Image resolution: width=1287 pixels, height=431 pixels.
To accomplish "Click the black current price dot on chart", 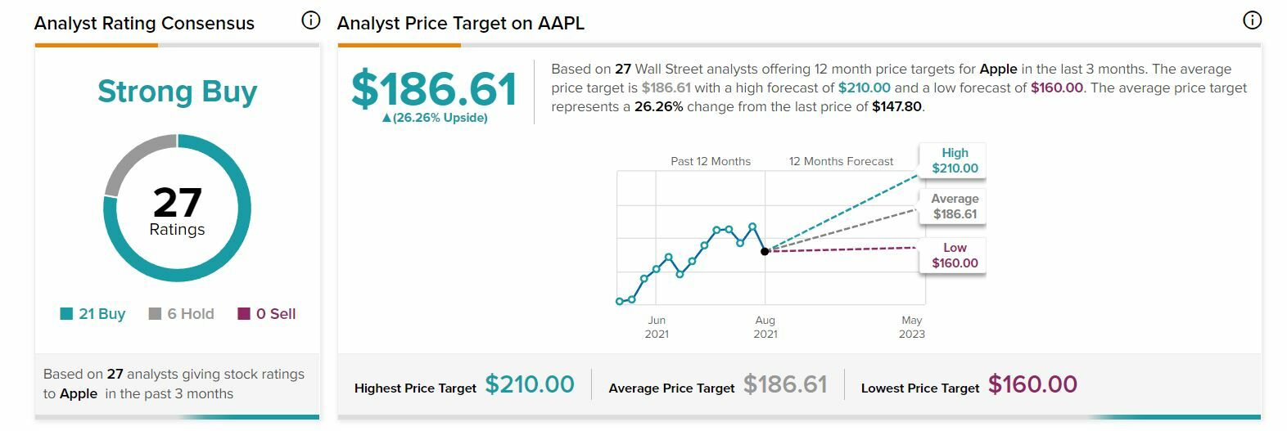I will pos(765,251).
